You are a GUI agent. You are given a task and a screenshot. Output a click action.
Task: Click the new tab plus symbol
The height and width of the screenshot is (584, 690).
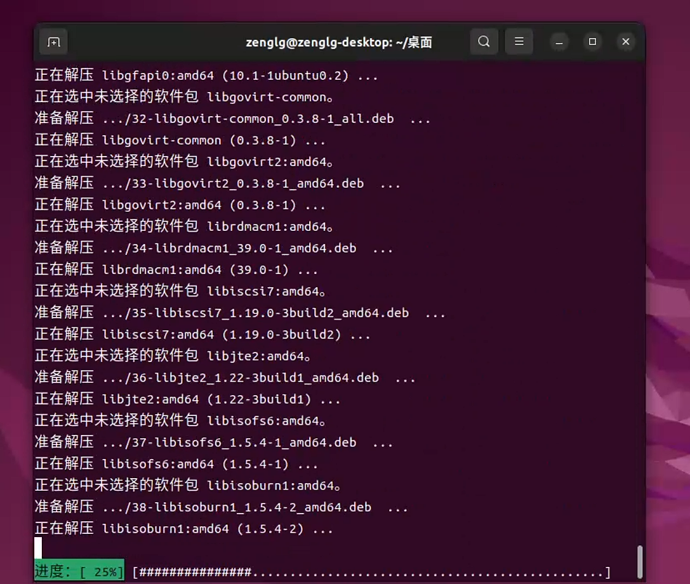point(53,41)
